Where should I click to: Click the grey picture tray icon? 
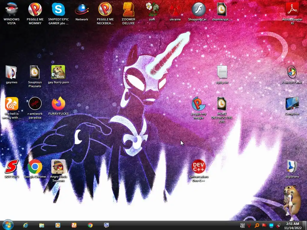(242, 226)
